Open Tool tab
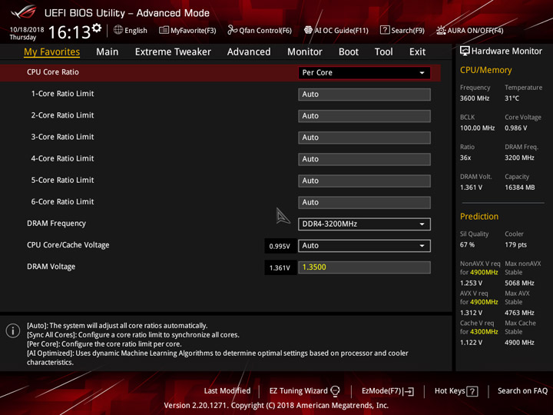This screenshot has height=415, width=553. click(x=383, y=52)
